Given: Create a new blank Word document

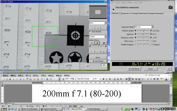Looking at the screenshot, I should tap(3, 79).
